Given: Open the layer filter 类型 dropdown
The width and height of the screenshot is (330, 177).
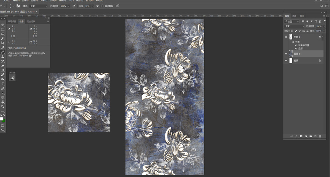Looking at the screenshot, I should pyautogui.click(x=292, y=22).
